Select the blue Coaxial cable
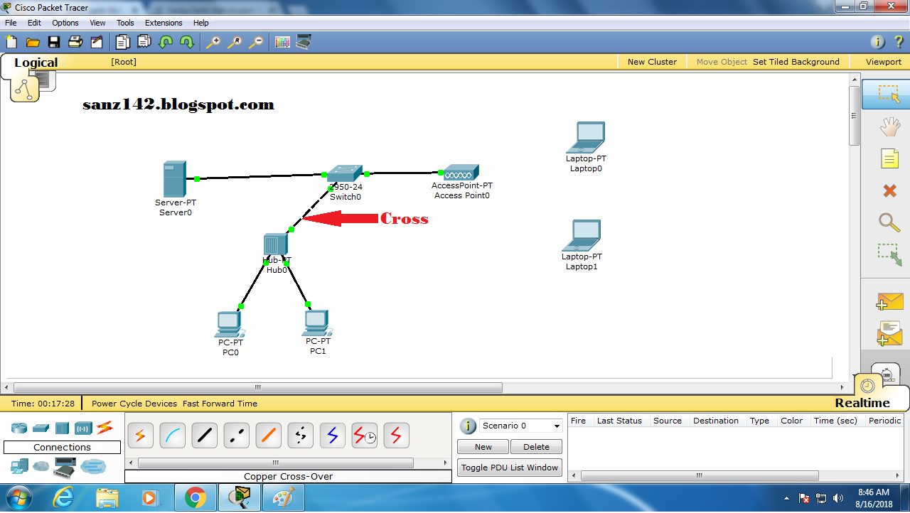 coord(332,435)
